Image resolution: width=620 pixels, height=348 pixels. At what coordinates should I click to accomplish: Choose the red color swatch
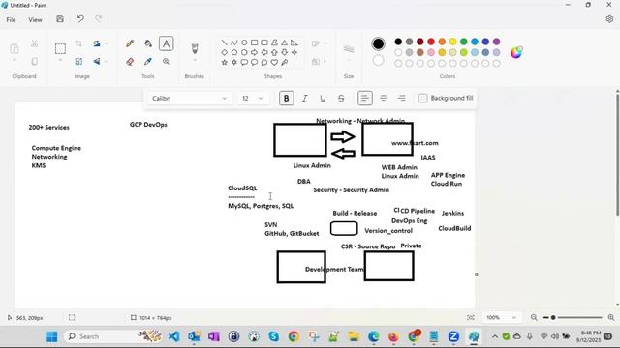431,42
